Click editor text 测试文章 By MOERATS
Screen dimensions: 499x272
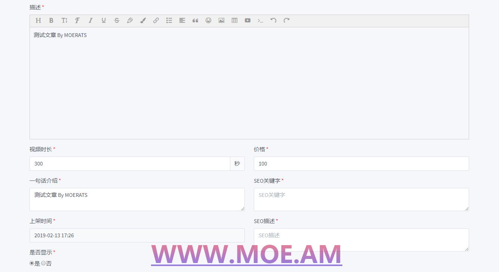pos(60,35)
